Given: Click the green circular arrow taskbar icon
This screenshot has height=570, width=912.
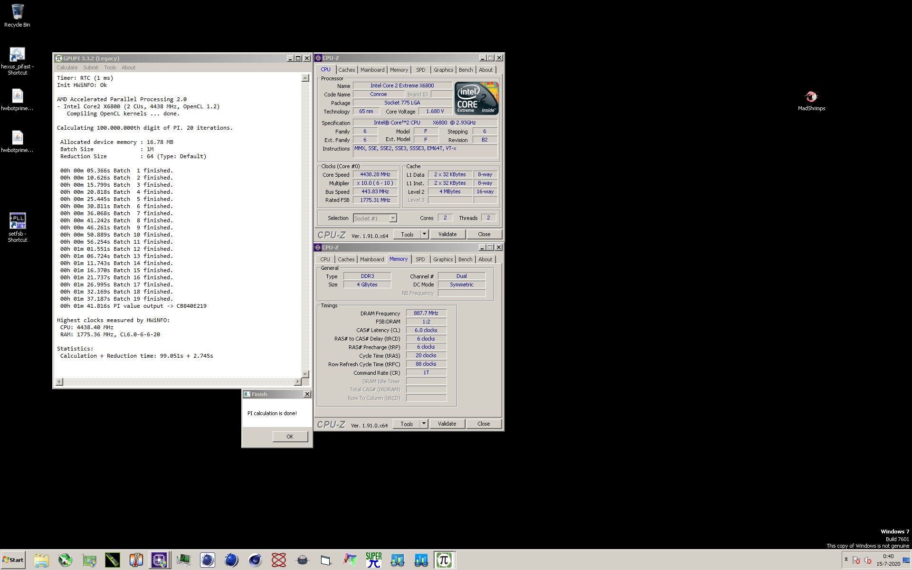Looking at the screenshot, I should [x=65, y=560].
